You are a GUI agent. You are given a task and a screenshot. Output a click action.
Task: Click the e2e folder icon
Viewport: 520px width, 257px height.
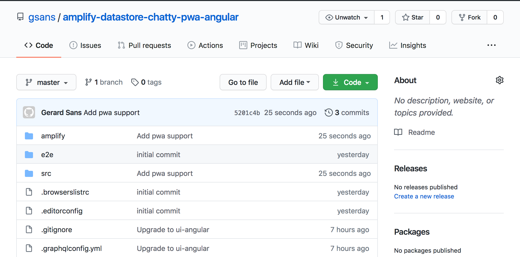coord(29,155)
